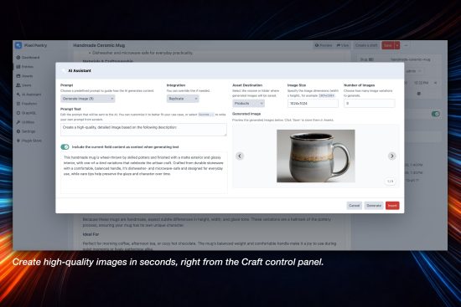Click the 1/3 image counter badge
The image size is (461, 307).
coord(390,182)
